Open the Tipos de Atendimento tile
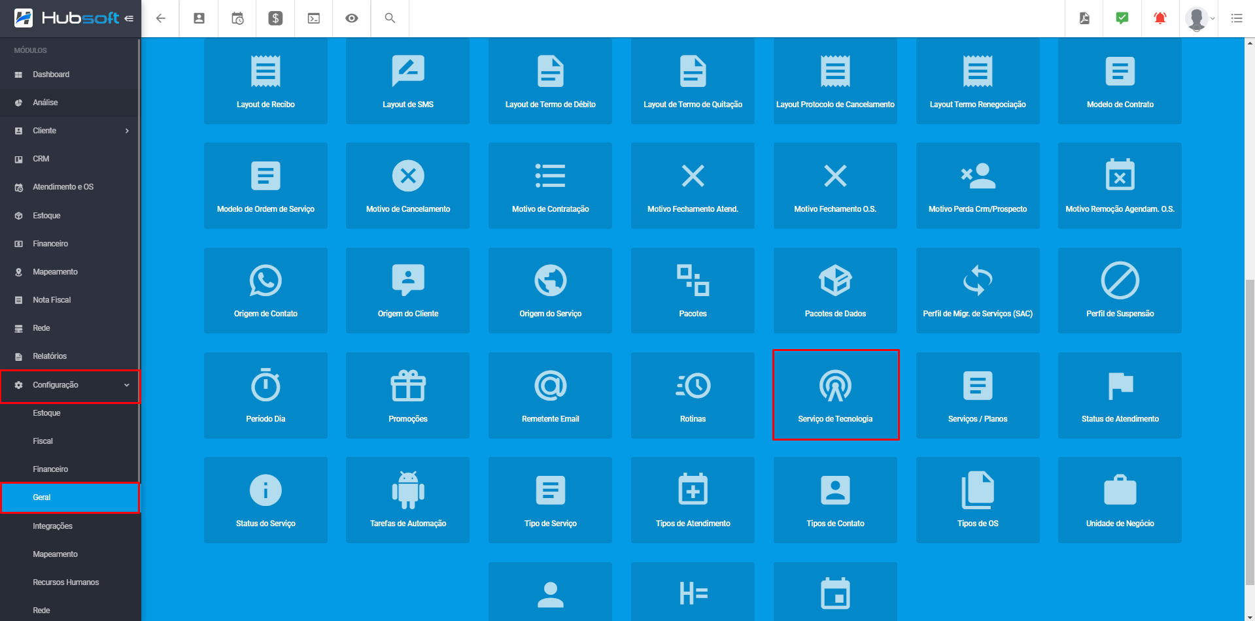This screenshot has width=1255, height=621. point(693,500)
